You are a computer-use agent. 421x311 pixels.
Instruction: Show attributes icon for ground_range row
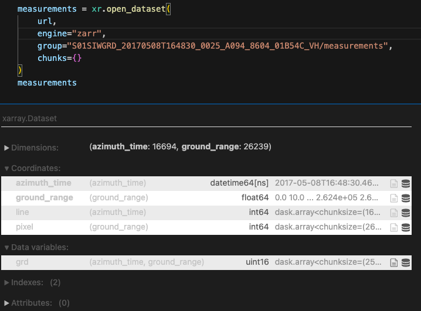coord(394,199)
